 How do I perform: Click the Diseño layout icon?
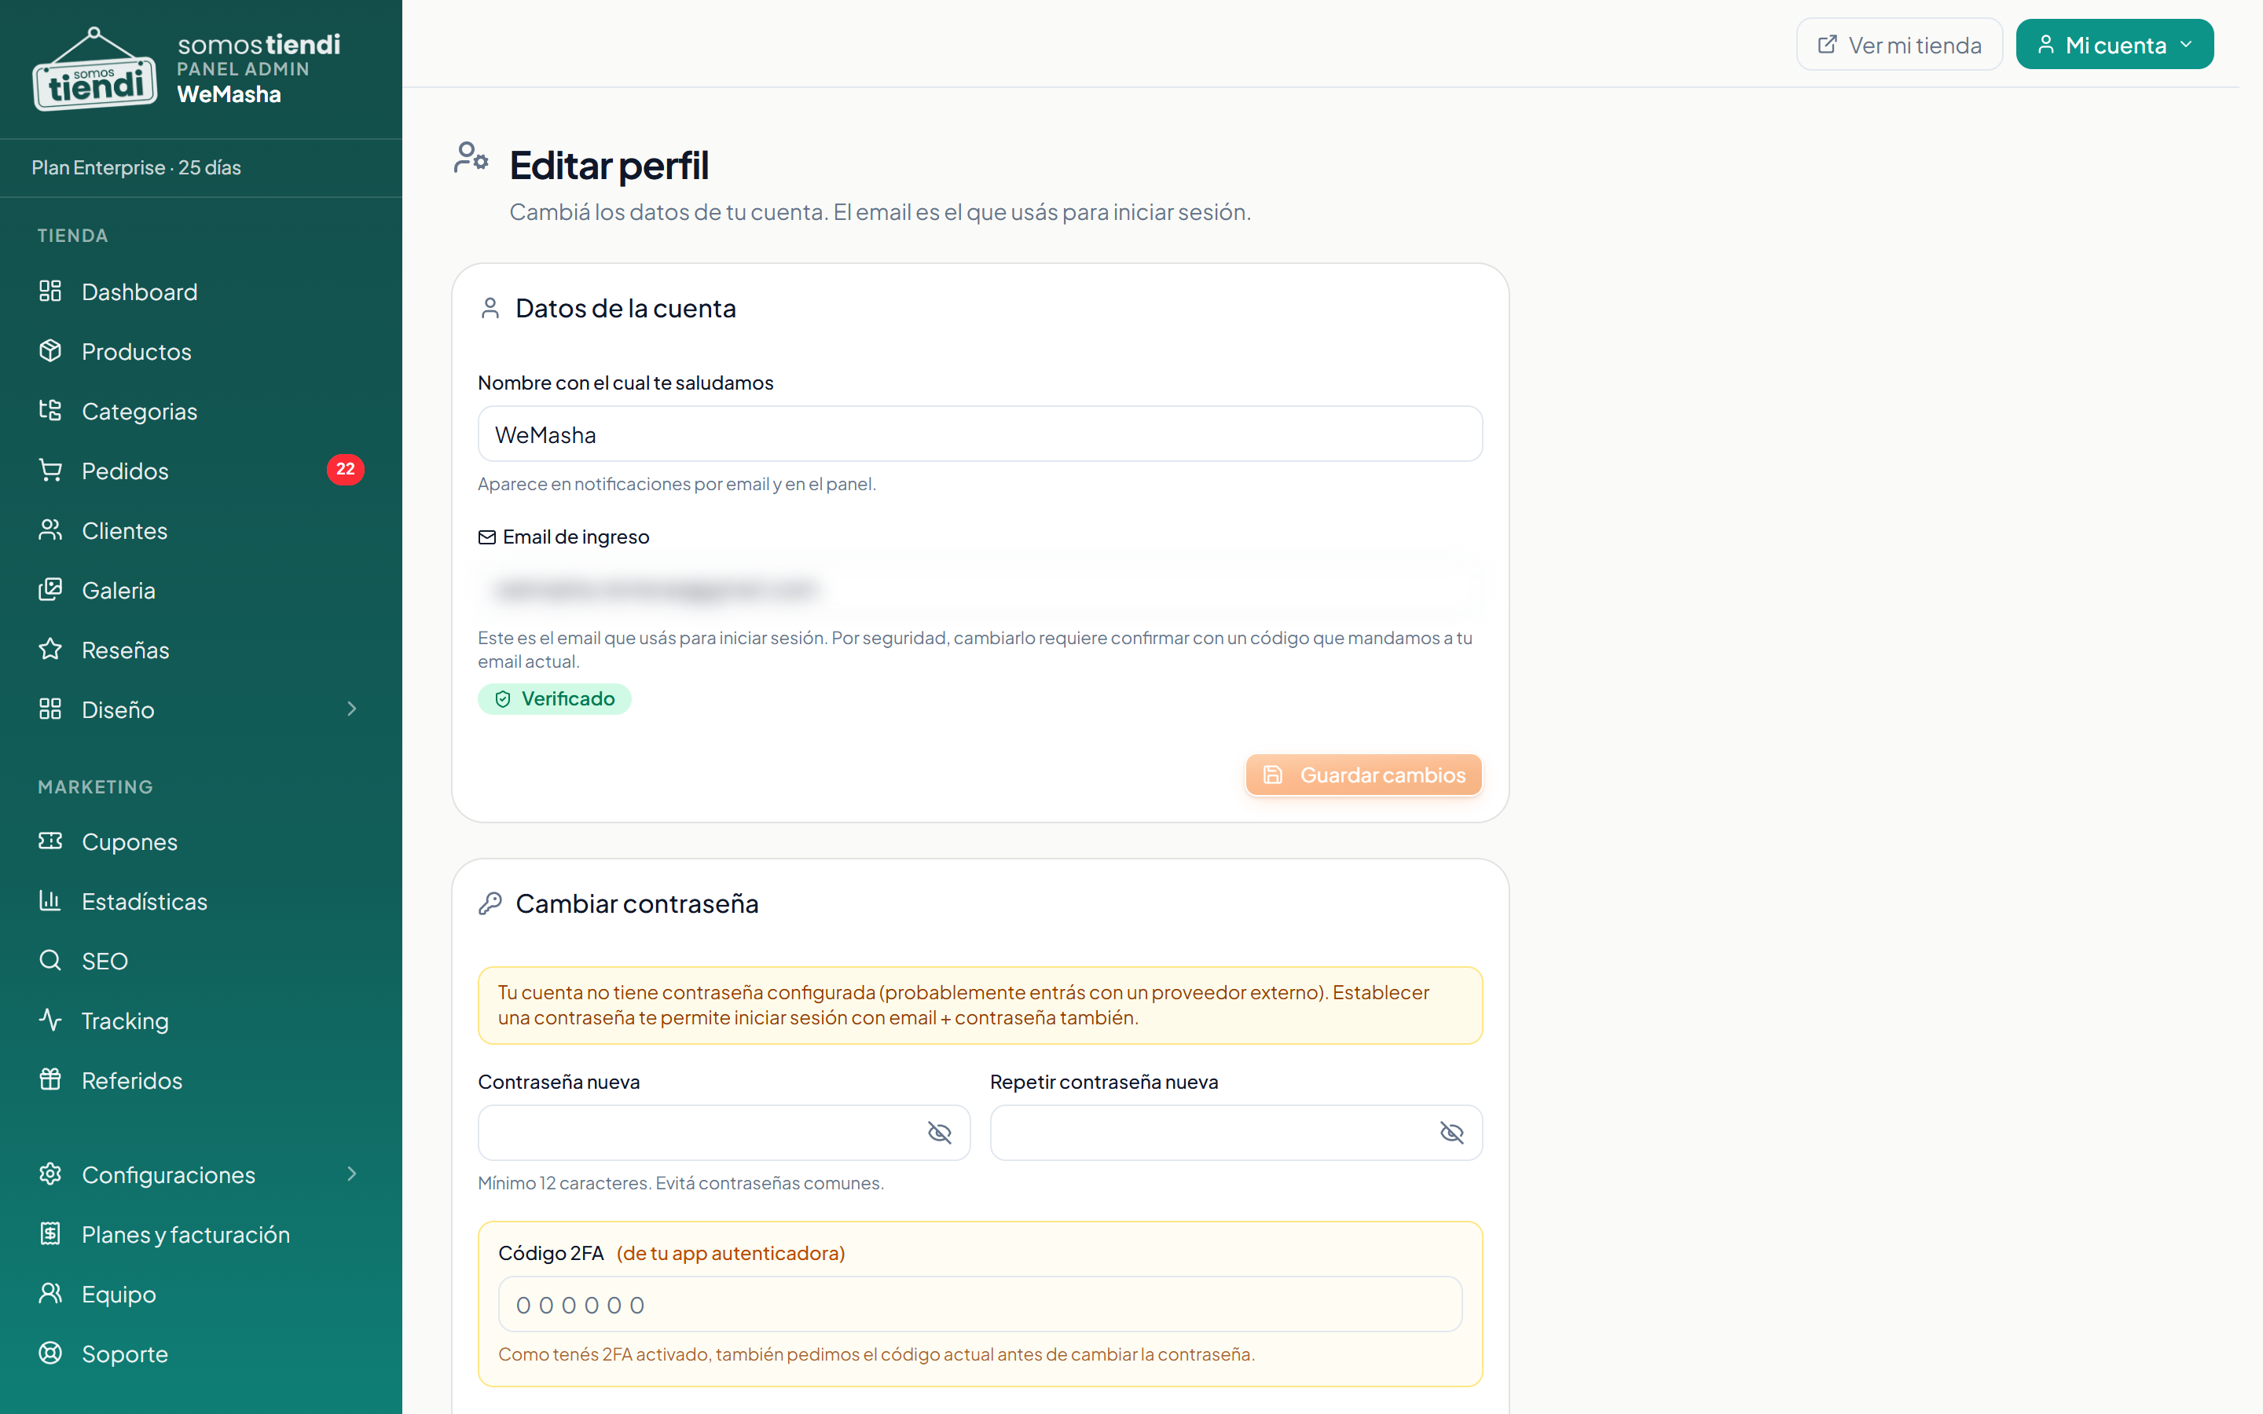pos(50,709)
